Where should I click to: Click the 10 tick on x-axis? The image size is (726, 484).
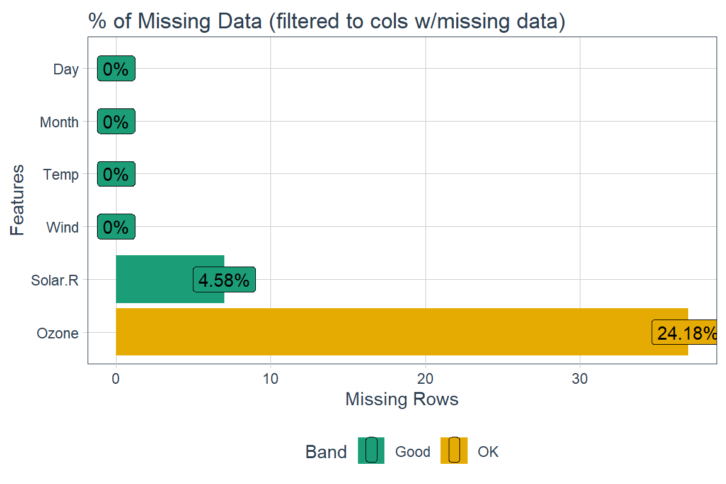[x=270, y=378]
